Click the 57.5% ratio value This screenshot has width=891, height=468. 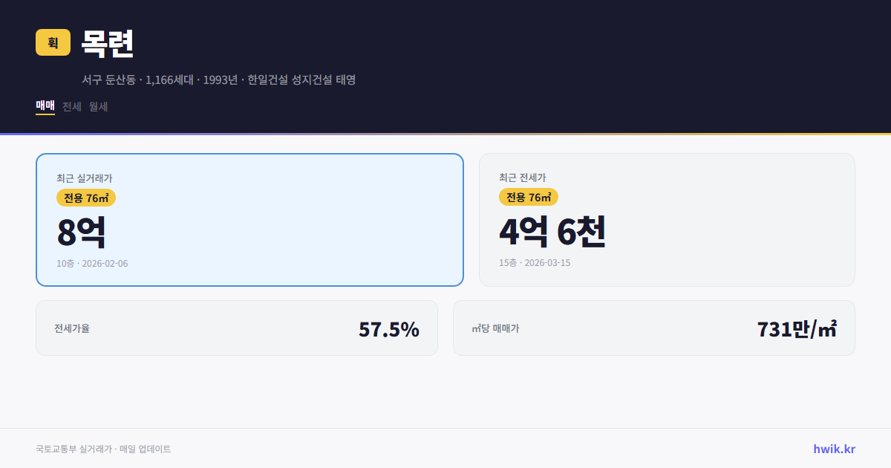pyautogui.click(x=388, y=328)
